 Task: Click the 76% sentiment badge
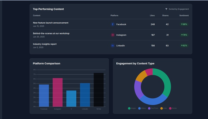[x=184, y=35]
